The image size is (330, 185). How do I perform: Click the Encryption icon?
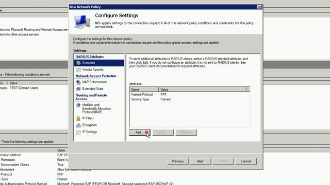click(x=78, y=125)
